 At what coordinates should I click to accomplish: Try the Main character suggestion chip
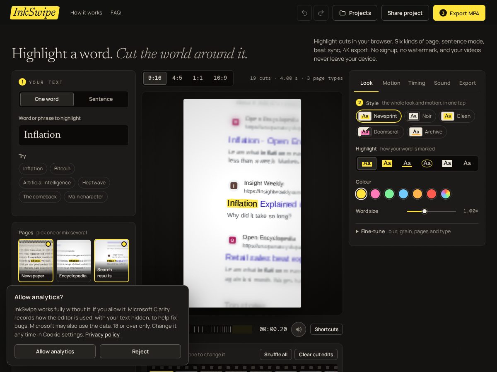click(86, 197)
